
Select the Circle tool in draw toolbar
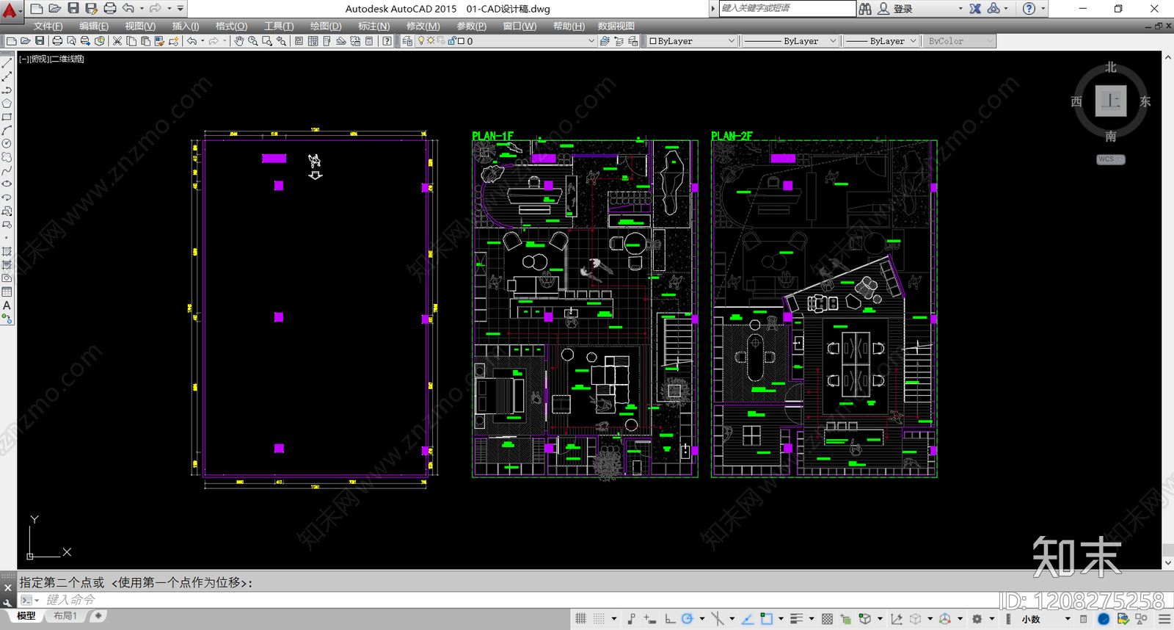point(7,143)
